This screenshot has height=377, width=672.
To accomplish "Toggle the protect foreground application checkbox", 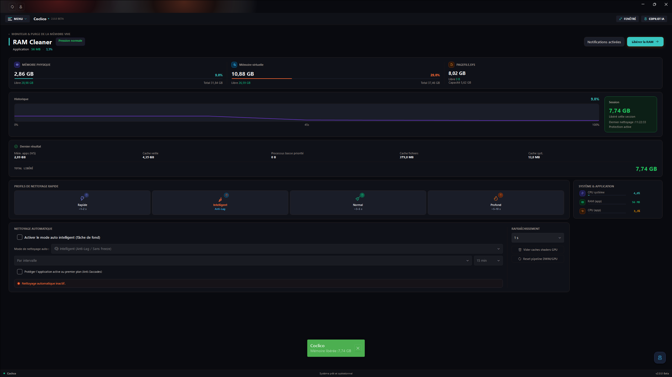I will click(20, 272).
